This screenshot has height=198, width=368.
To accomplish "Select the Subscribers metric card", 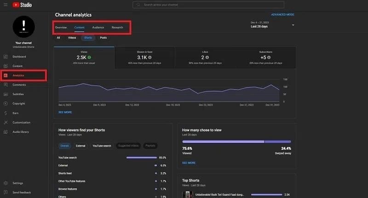I will point(266,57).
